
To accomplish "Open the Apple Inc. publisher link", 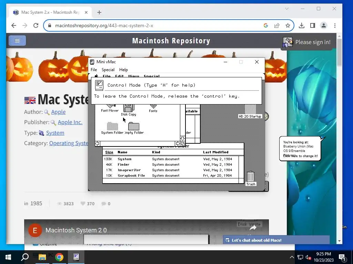I will click(x=70, y=122).
